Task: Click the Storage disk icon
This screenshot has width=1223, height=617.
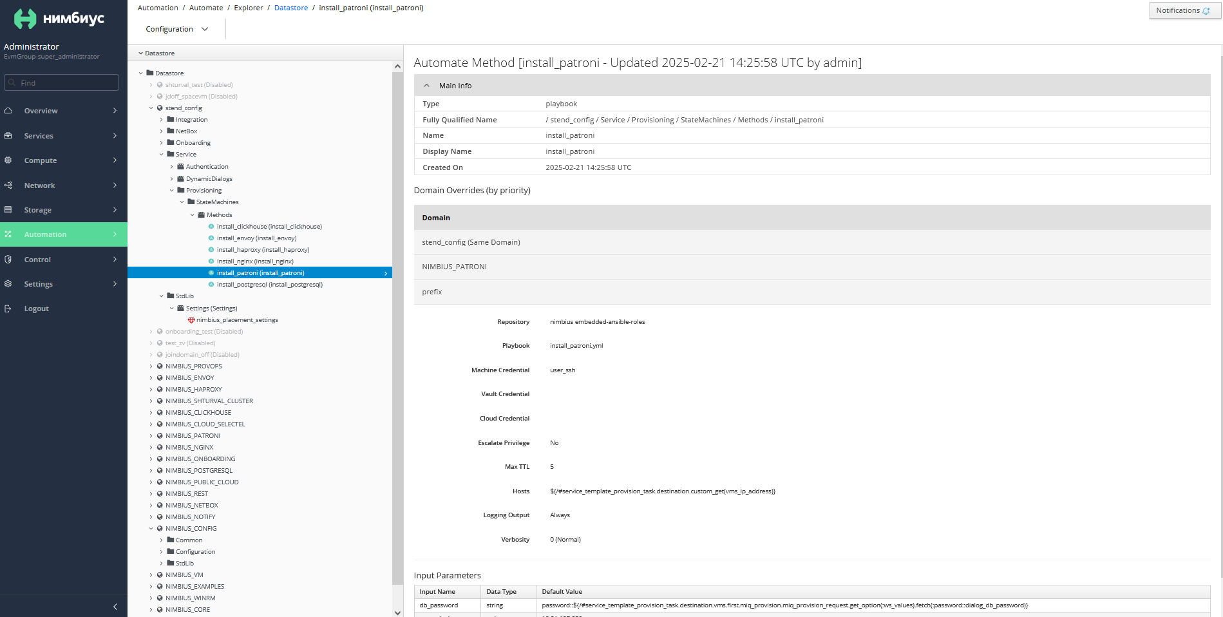Action: 8,210
